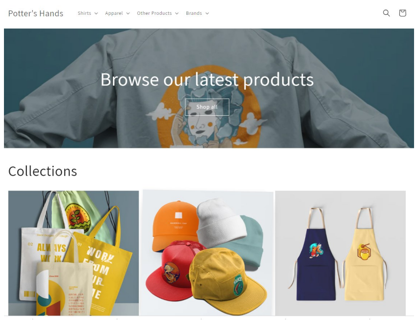Expand the Apparel menu chevron
This screenshot has height=320, width=419.
[x=128, y=13]
